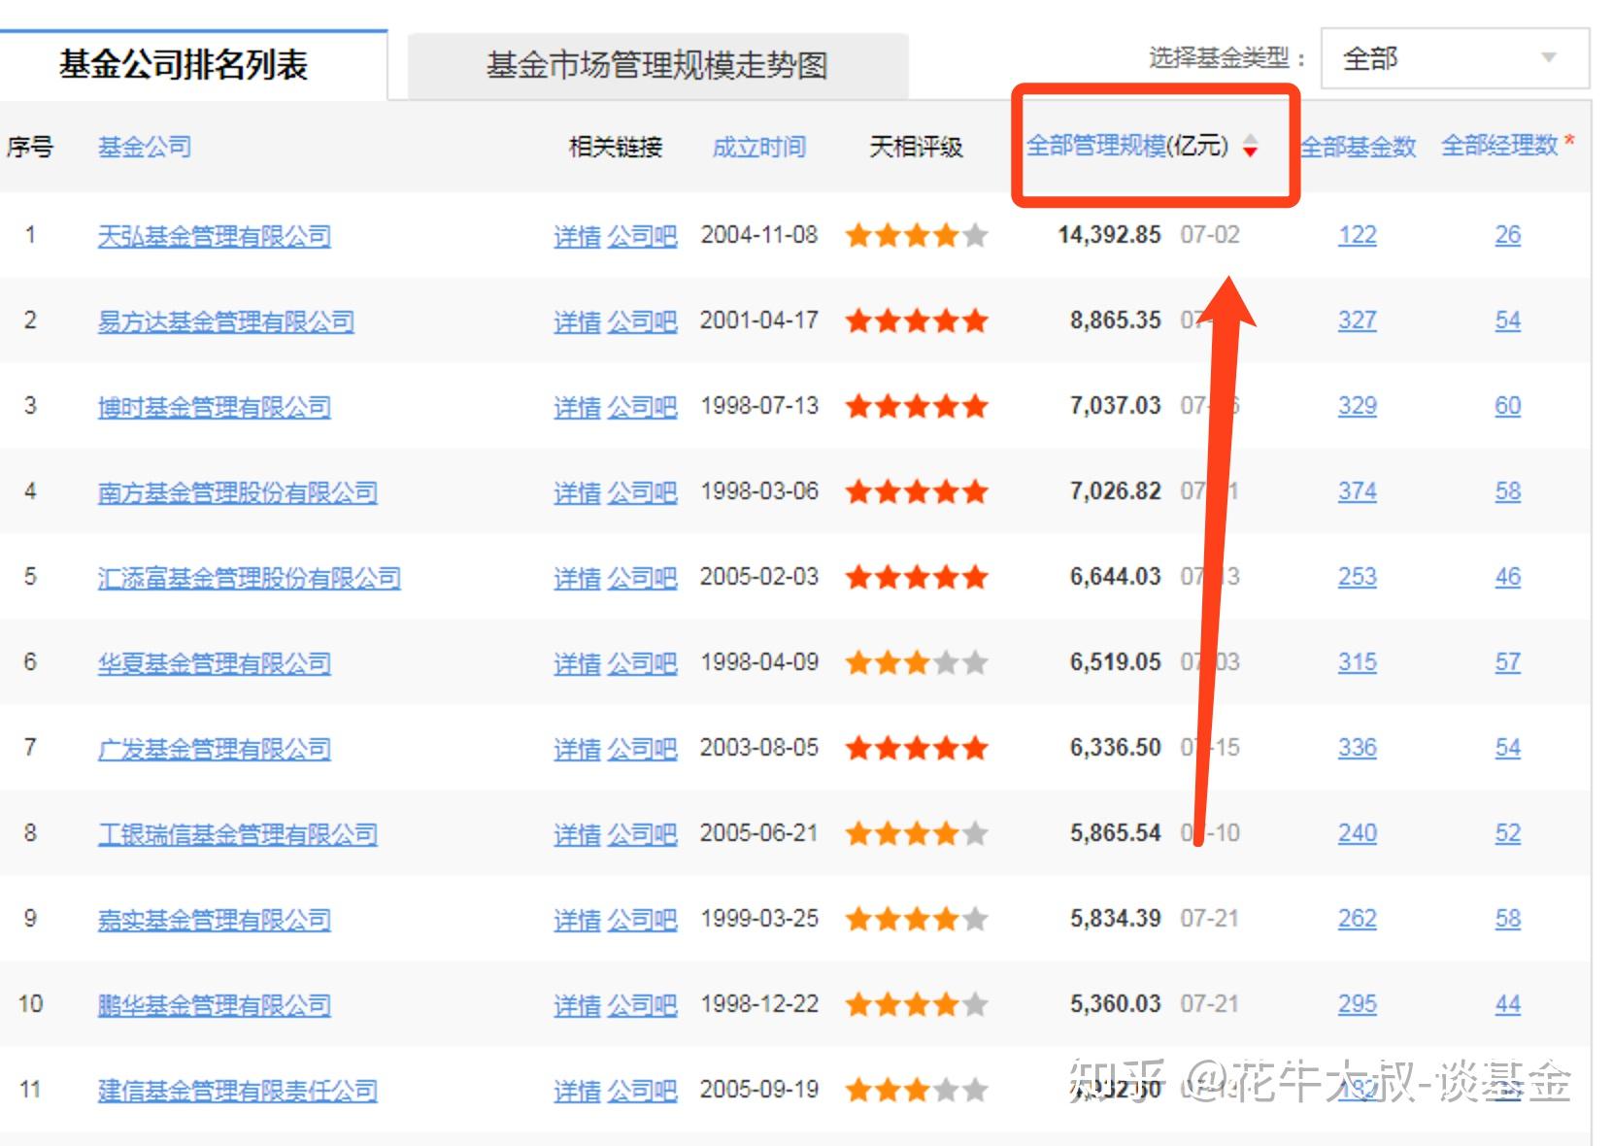Open fund count 295 for 鹏华基金
Screen dimensions: 1612x1146
click(1358, 1004)
